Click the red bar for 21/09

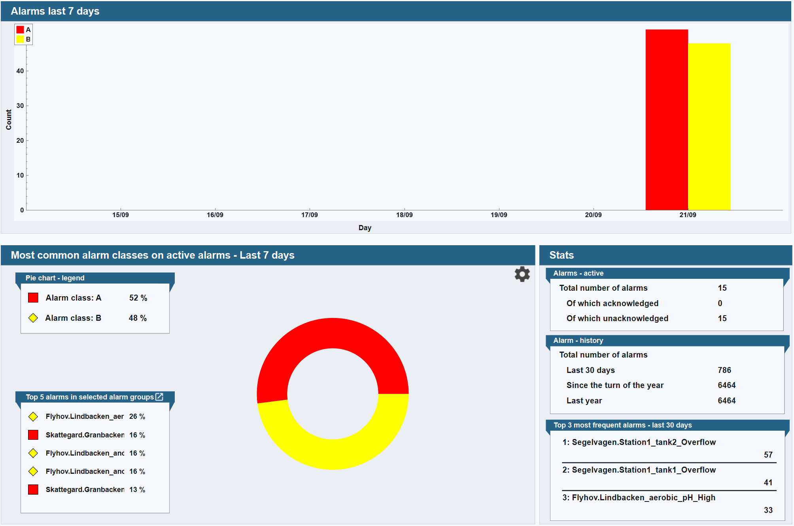pos(667,119)
